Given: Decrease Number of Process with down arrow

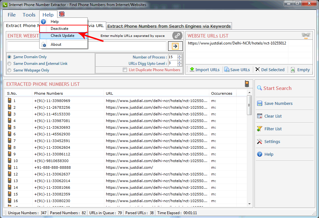Looking at the screenshot, I should point(179,58).
